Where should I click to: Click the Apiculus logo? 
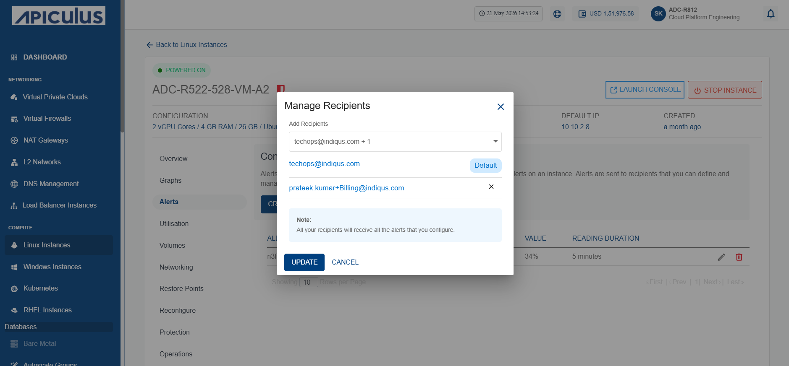(x=59, y=16)
